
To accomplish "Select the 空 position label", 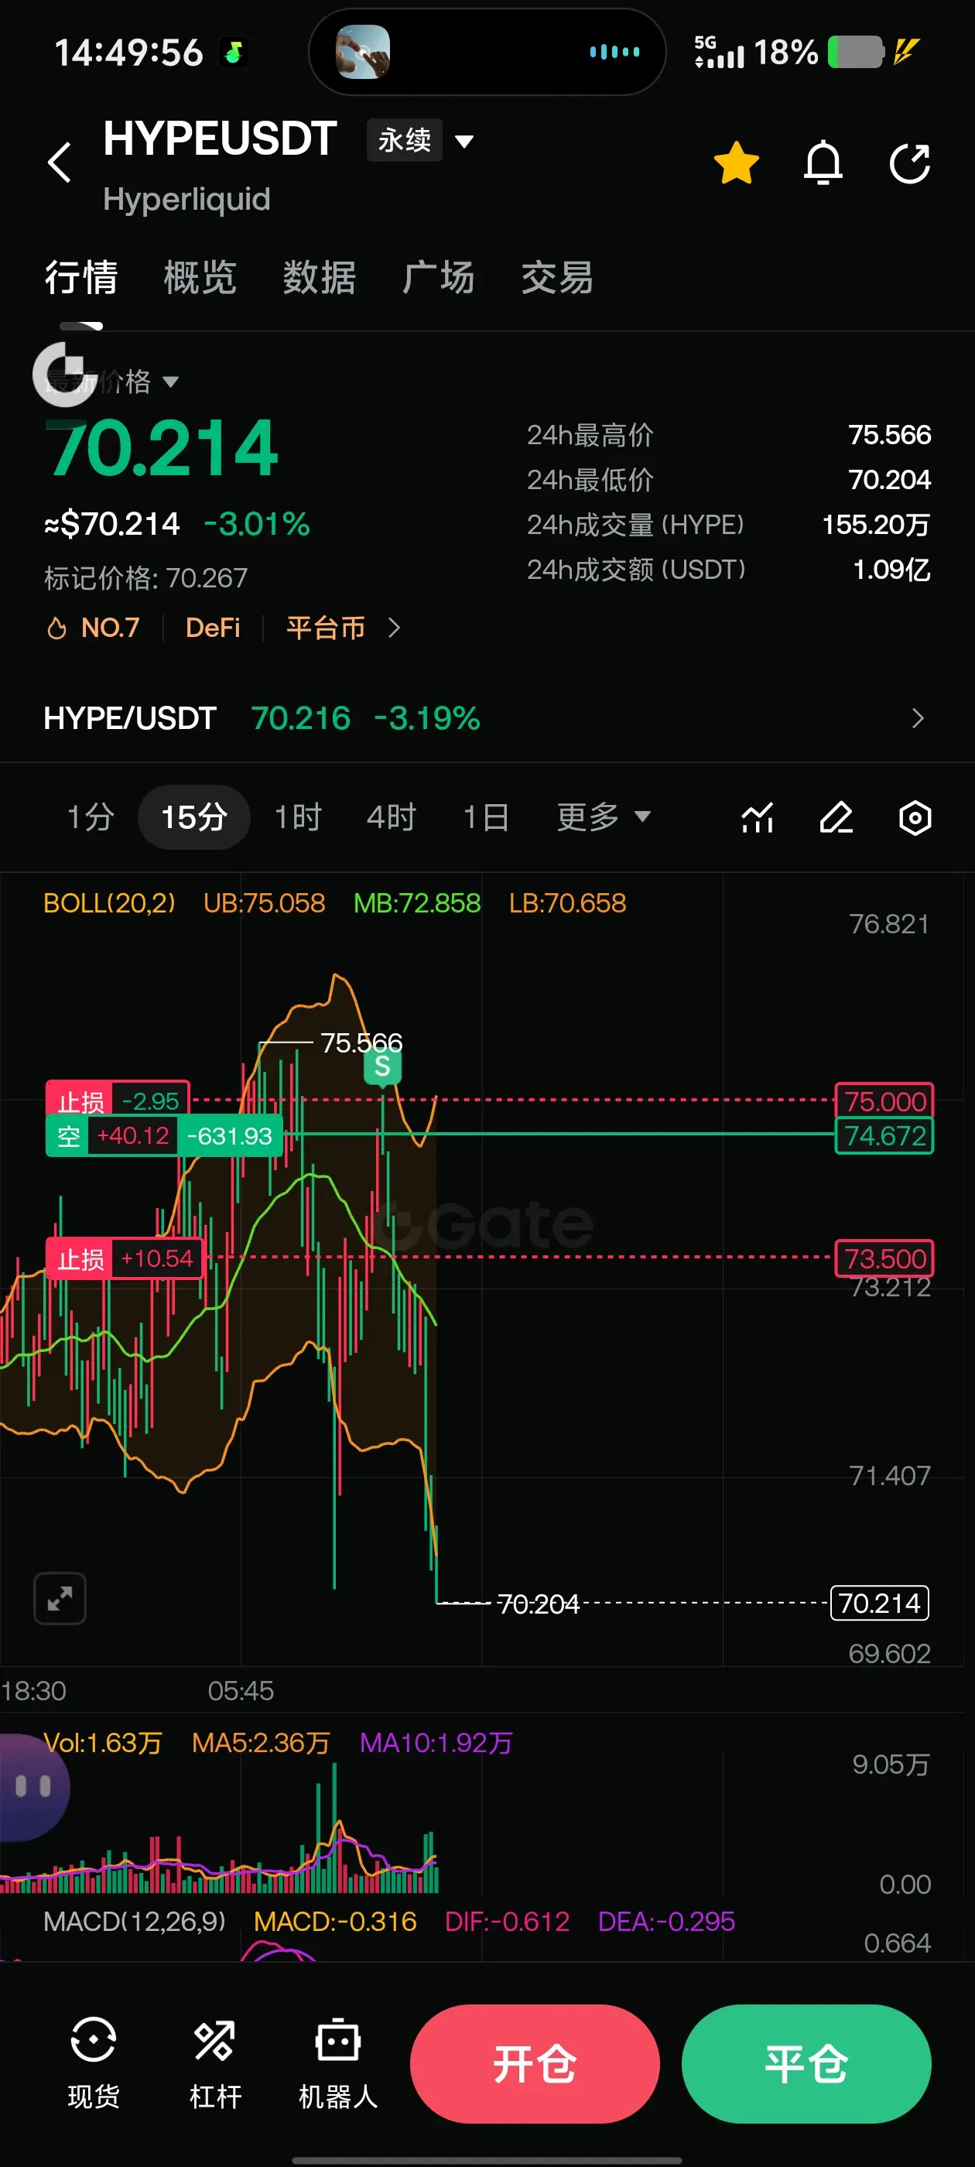I will 164,1135.
